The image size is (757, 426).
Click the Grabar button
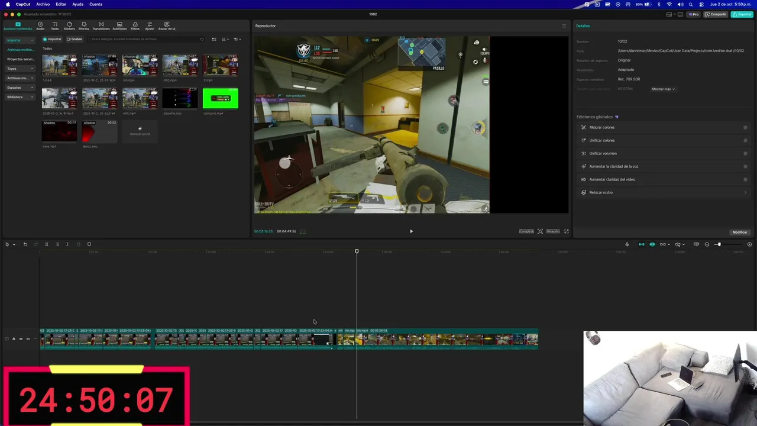pos(75,39)
